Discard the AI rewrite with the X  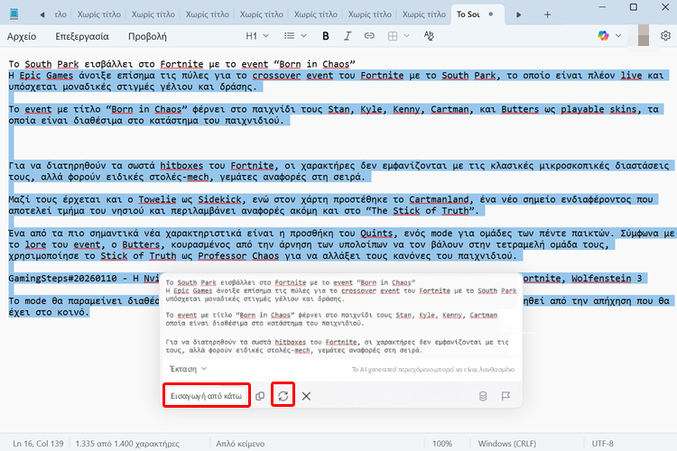307,396
